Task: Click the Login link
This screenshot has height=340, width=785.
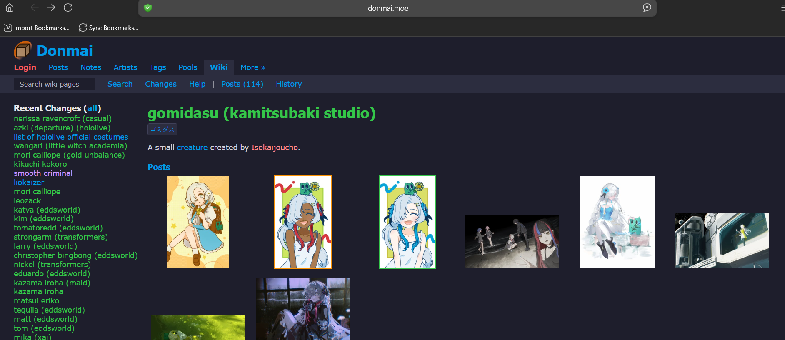Action: 25,67
